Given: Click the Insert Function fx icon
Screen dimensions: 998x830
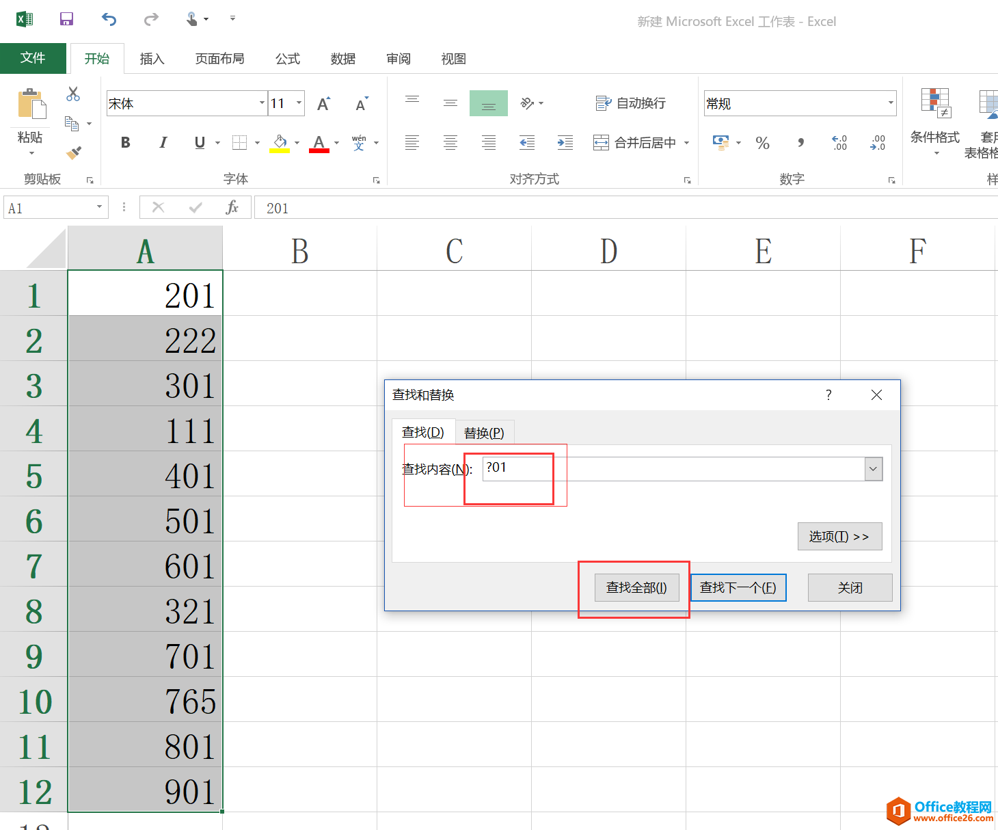Looking at the screenshot, I should 232,207.
